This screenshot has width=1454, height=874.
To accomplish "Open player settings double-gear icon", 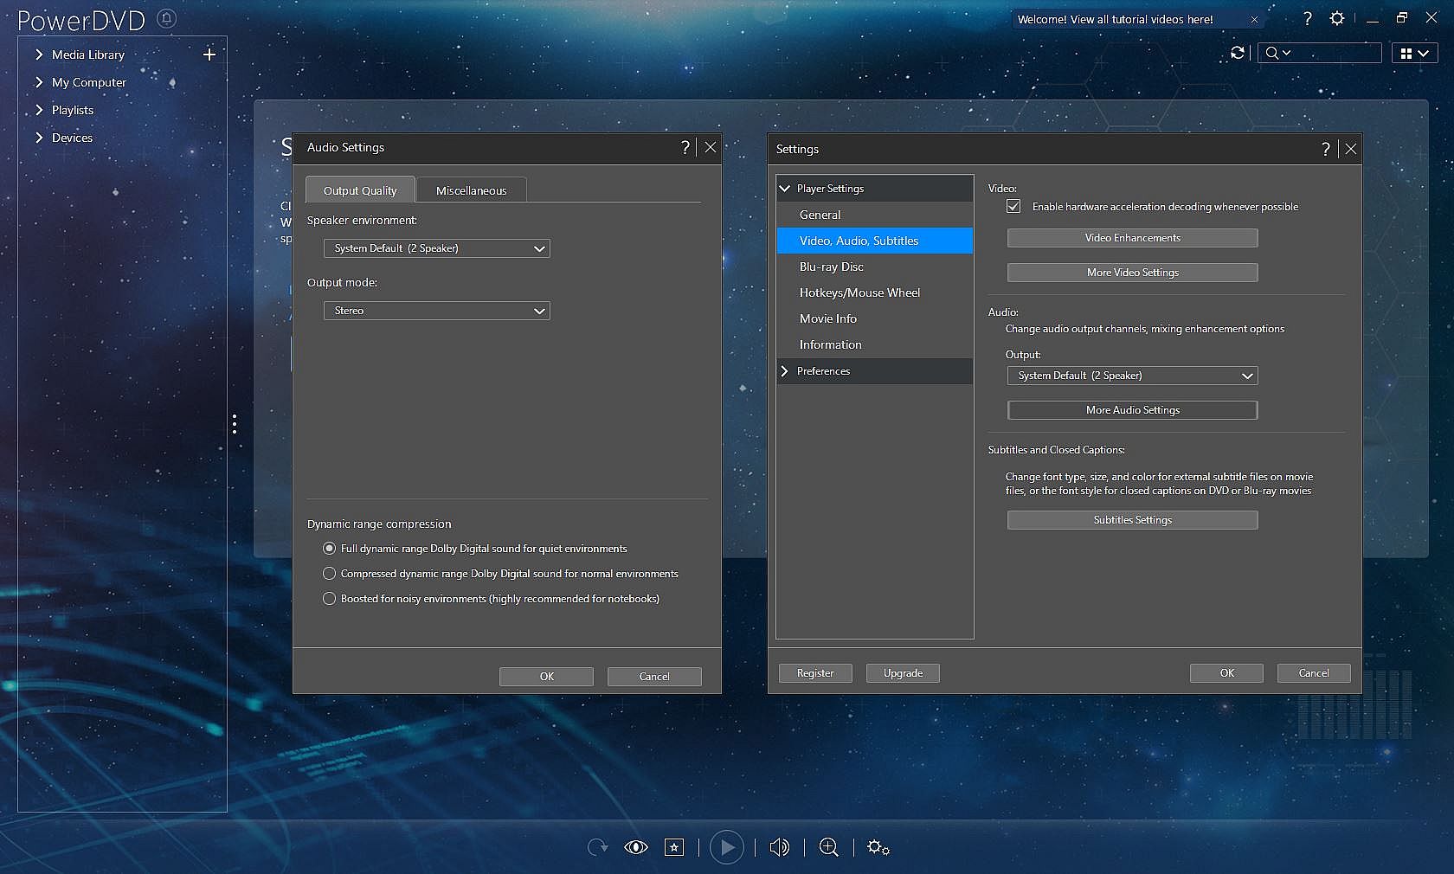I will coord(878,847).
